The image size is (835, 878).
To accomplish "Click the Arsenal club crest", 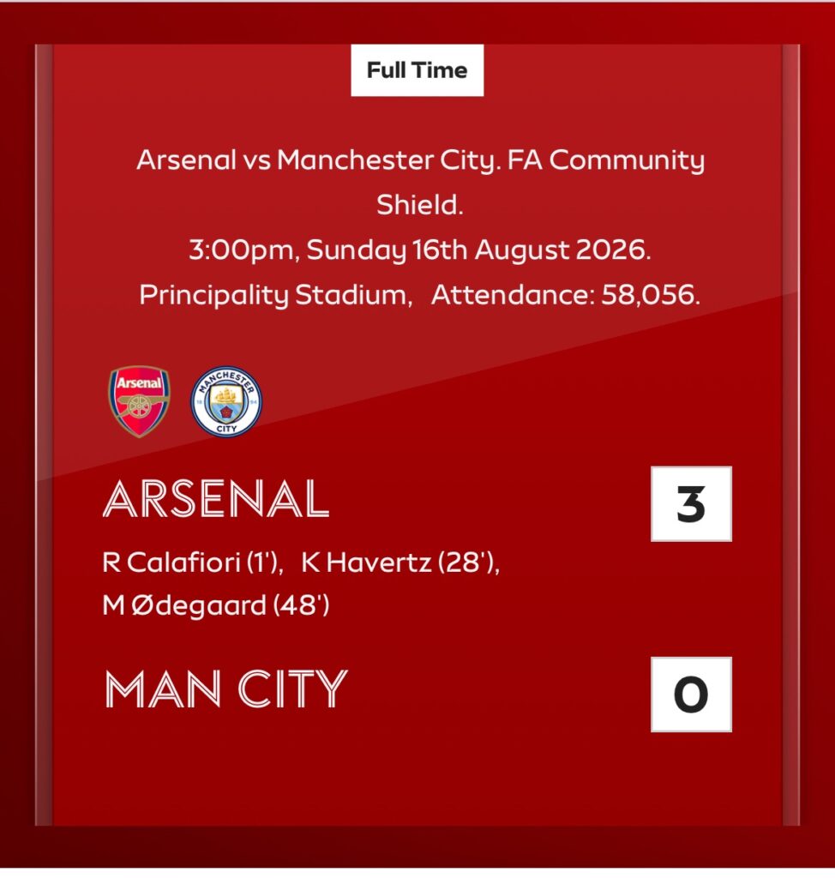I will (x=139, y=401).
